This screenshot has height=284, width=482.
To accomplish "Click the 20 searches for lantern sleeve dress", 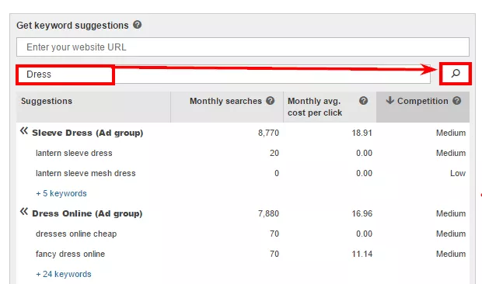I will (274, 153).
